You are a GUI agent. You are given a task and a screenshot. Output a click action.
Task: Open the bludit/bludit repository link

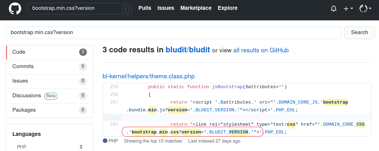(x=188, y=50)
